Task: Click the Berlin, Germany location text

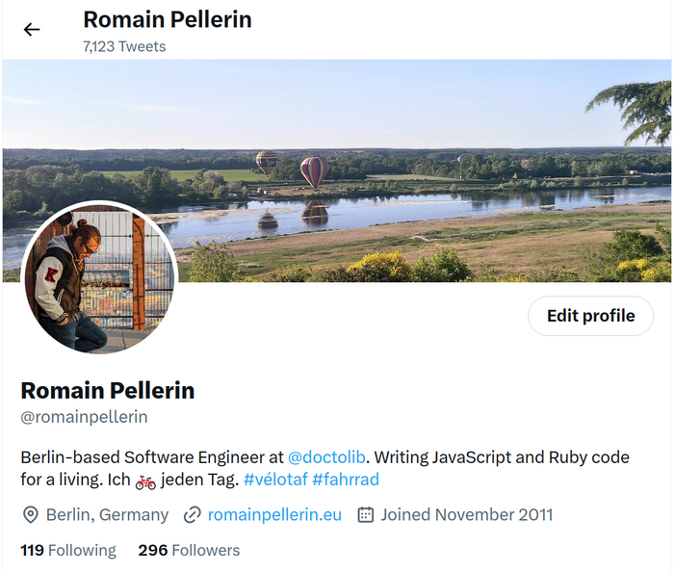Action: click(x=107, y=515)
